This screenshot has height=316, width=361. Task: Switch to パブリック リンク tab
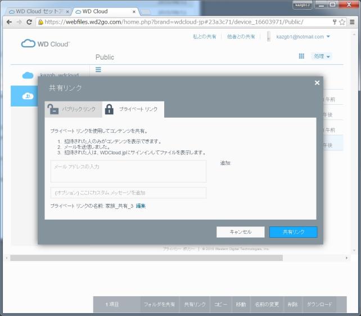pyautogui.click(x=73, y=109)
